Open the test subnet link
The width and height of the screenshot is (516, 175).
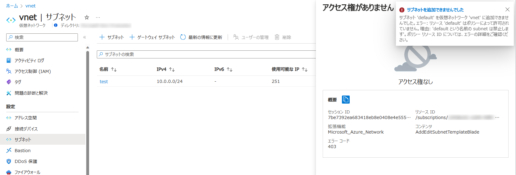point(104,82)
